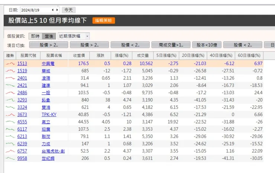Go to next date with right arrow
The image size is (275, 173).
(57, 10)
